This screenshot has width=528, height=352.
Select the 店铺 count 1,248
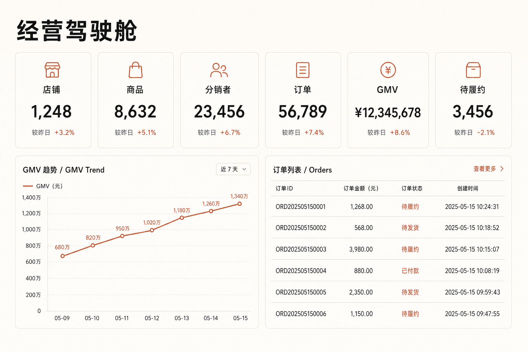[51, 112]
